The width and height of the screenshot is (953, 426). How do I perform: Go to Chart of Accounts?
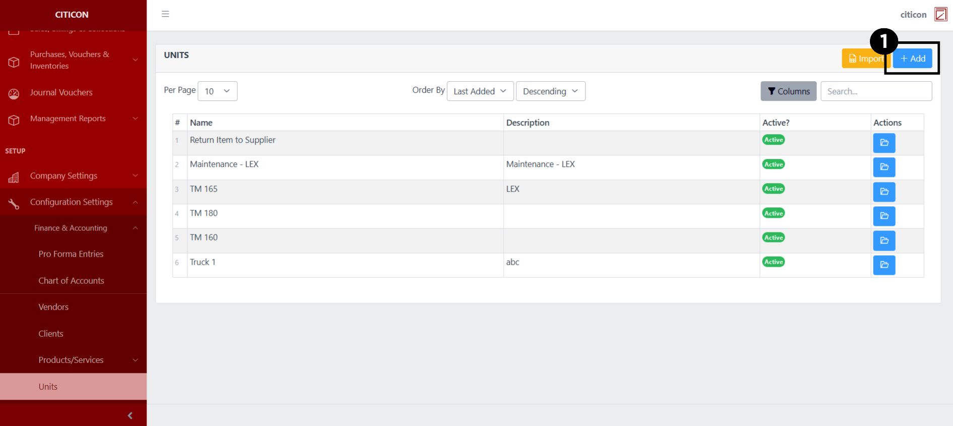(71, 281)
